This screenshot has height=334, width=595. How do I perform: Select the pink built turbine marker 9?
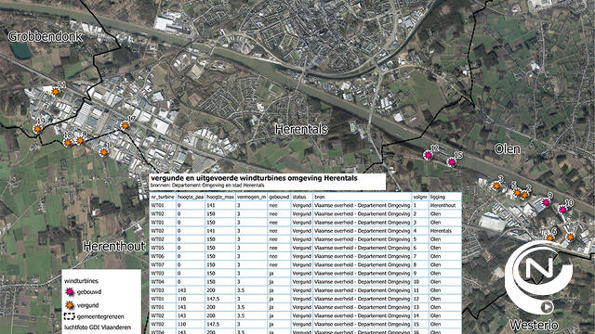(x=546, y=202)
